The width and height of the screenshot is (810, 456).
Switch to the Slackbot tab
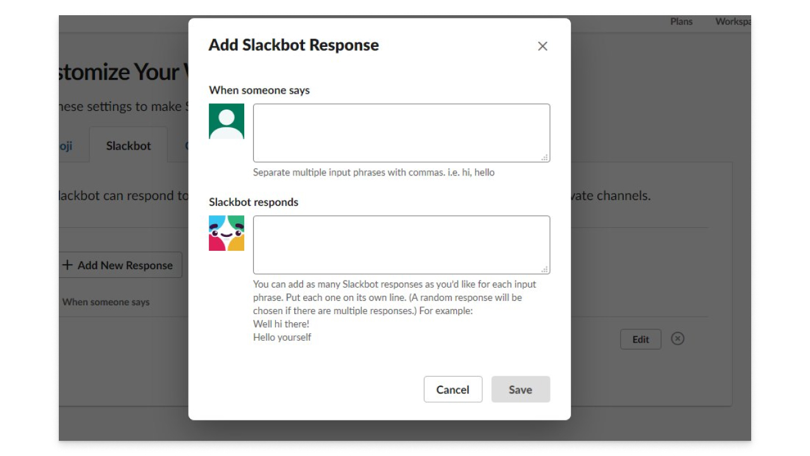click(128, 146)
